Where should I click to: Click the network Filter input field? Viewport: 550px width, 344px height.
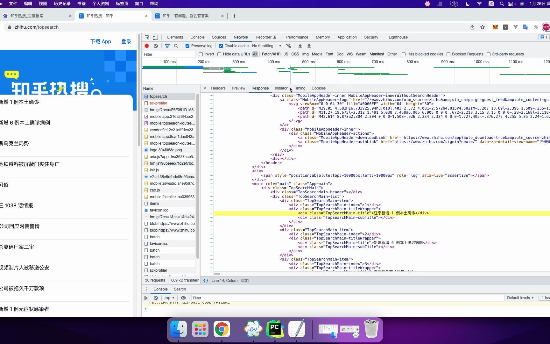pos(169,54)
